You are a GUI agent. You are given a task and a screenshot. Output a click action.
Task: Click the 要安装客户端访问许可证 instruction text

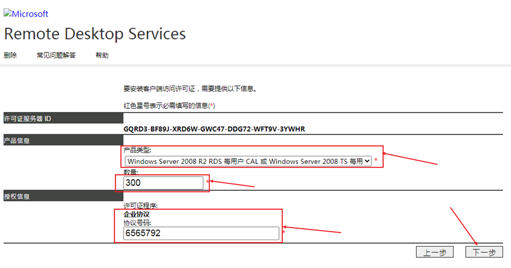190,89
